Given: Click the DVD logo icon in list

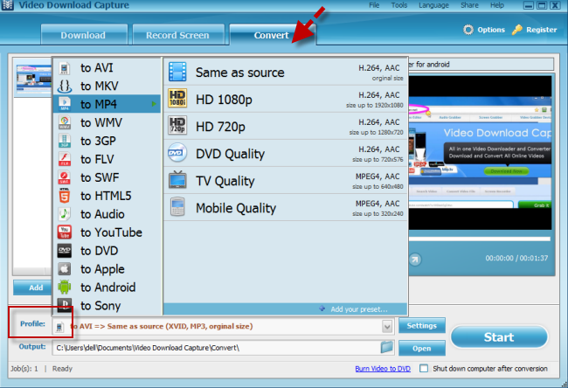Looking at the screenshot, I should 65,251.
